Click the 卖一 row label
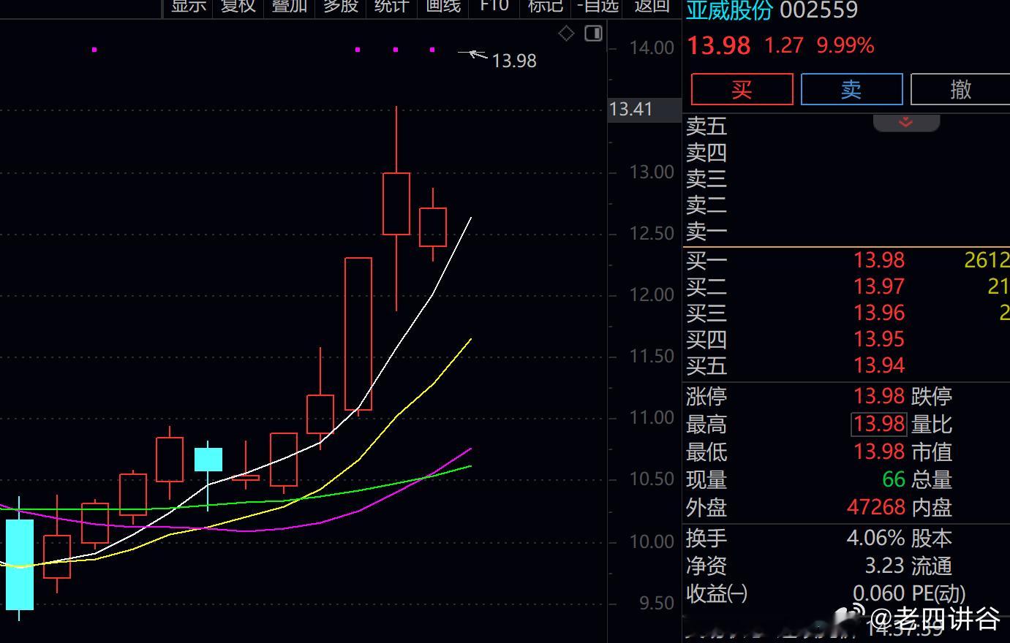Screen dimensions: 1010x643 coord(706,232)
